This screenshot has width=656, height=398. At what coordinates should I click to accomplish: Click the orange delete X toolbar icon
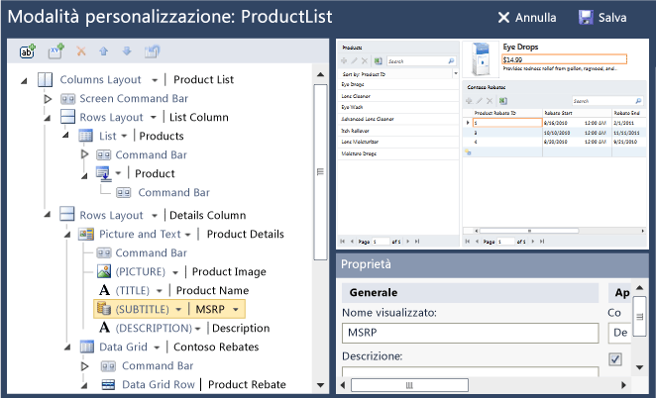point(81,50)
